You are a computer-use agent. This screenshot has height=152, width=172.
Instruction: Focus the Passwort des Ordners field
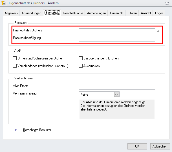coord(117,31)
